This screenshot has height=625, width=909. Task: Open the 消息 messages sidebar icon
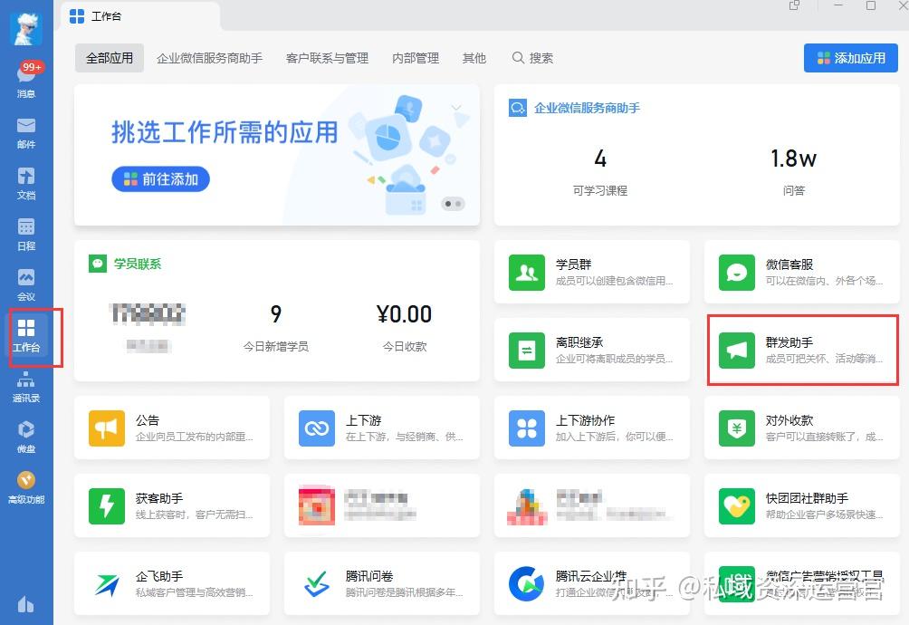pos(26,82)
